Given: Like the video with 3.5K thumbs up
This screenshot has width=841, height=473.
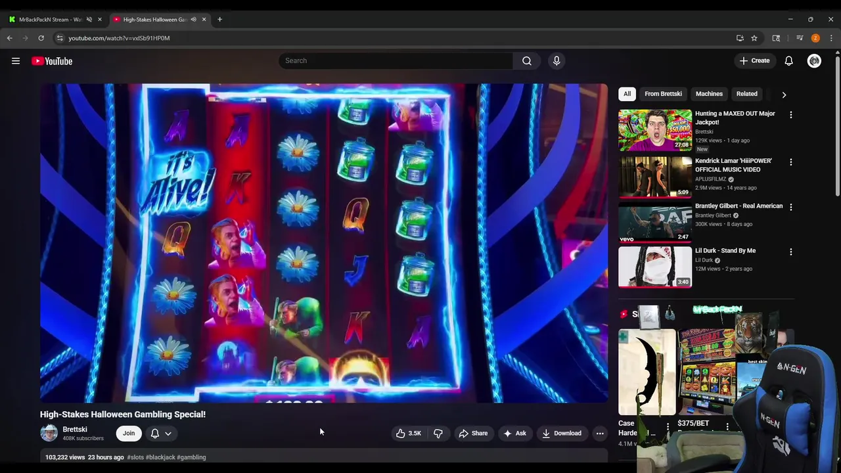Looking at the screenshot, I should [408, 434].
